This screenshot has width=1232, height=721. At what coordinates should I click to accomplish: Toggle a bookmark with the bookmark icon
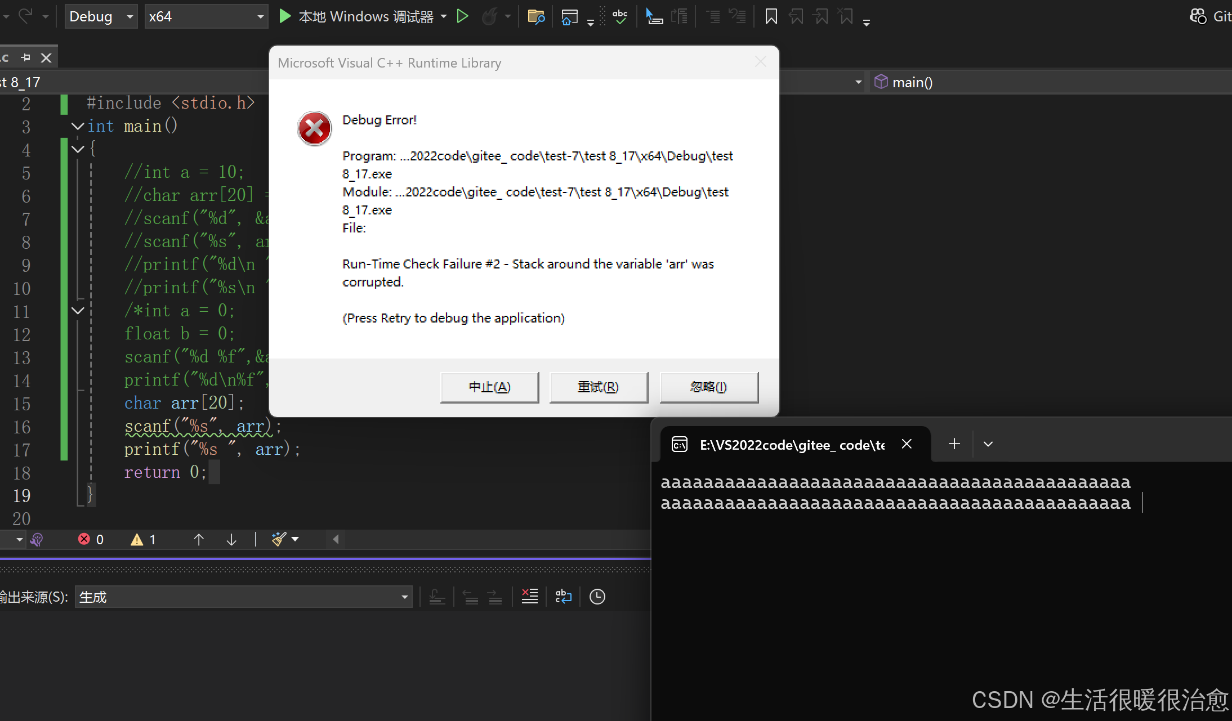pyautogui.click(x=771, y=16)
